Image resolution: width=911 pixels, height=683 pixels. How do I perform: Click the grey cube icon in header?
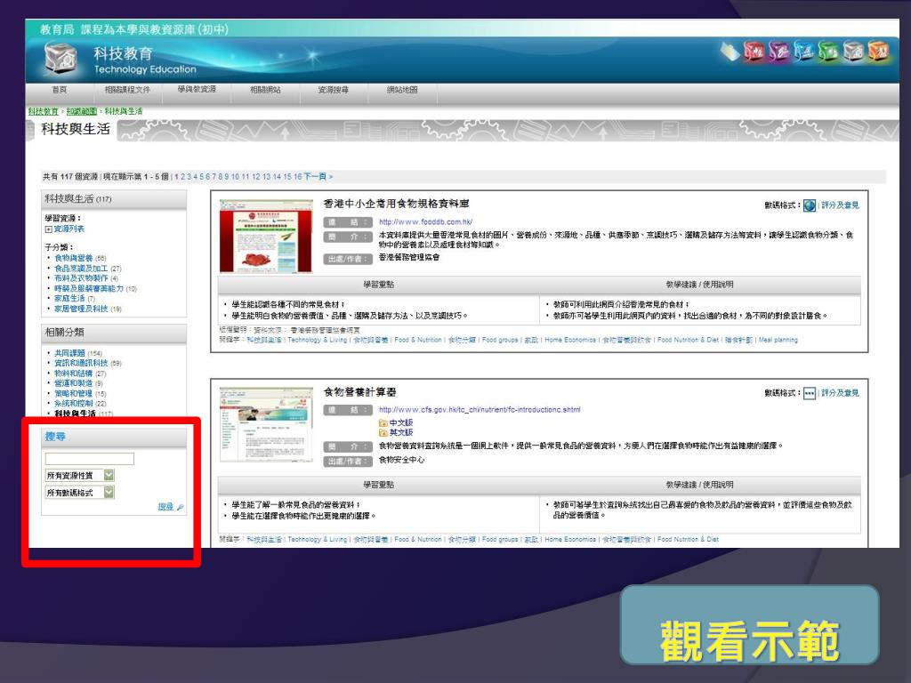pos(854,51)
